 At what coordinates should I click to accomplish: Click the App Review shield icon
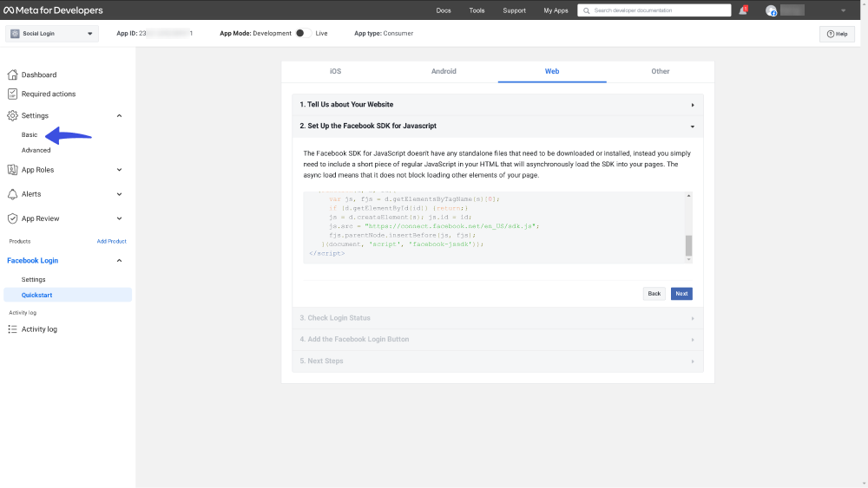pyautogui.click(x=12, y=218)
